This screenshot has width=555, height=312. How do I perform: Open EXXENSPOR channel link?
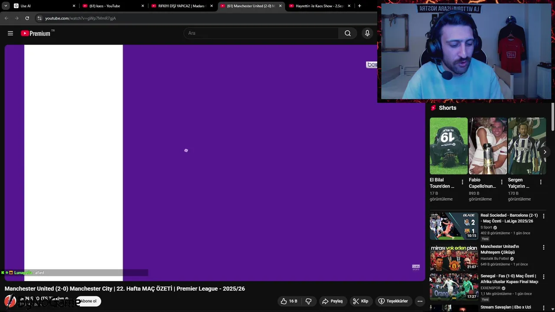pyautogui.click(x=490, y=288)
